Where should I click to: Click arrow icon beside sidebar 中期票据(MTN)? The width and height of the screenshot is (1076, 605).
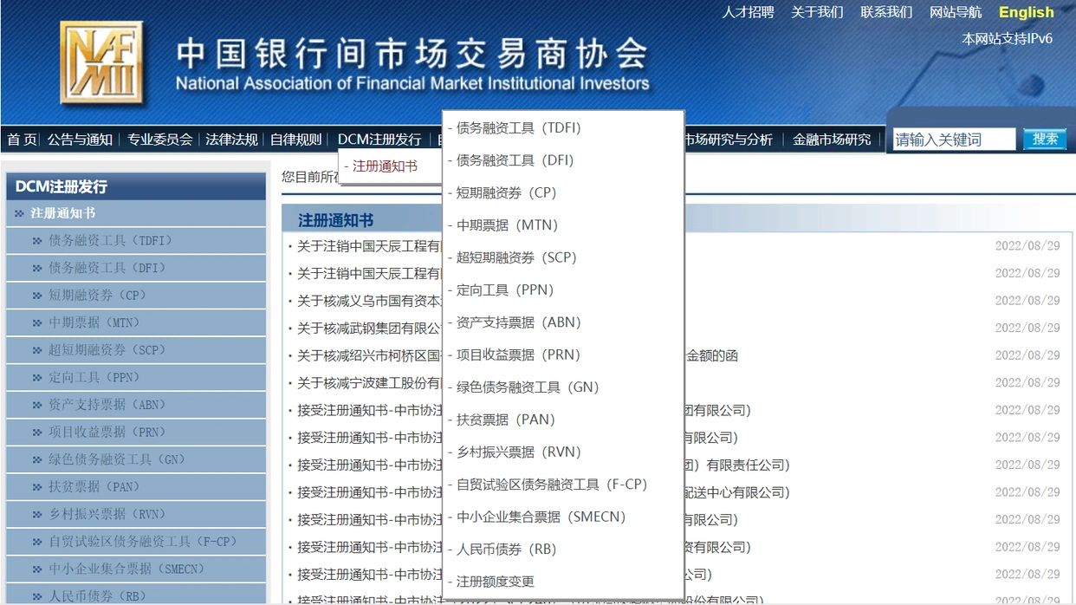(37, 323)
